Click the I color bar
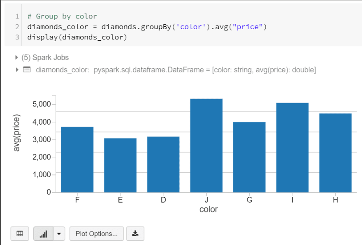Viewport: 362px width, 245px height. [292, 148]
